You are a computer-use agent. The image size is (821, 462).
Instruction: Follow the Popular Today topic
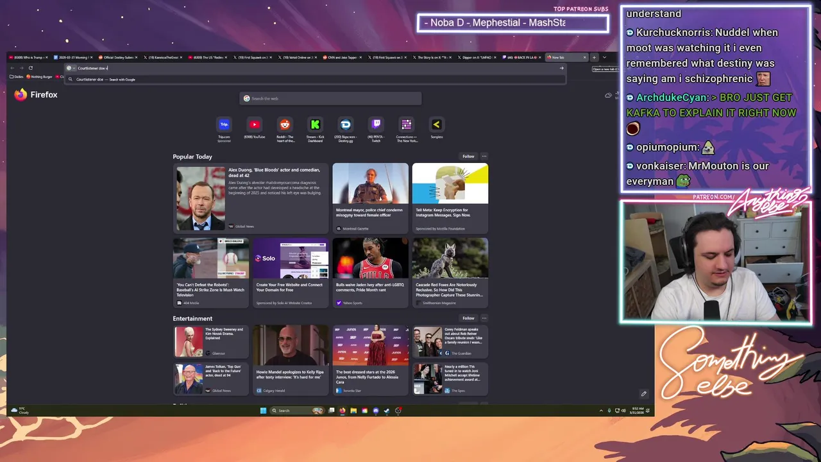[468, 156]
